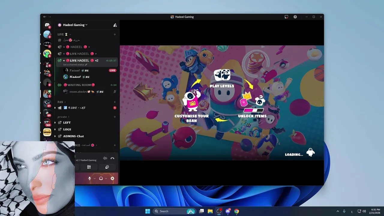Click the Windows taskbar Search box
The image size is (384, 216).
point(174,211)
